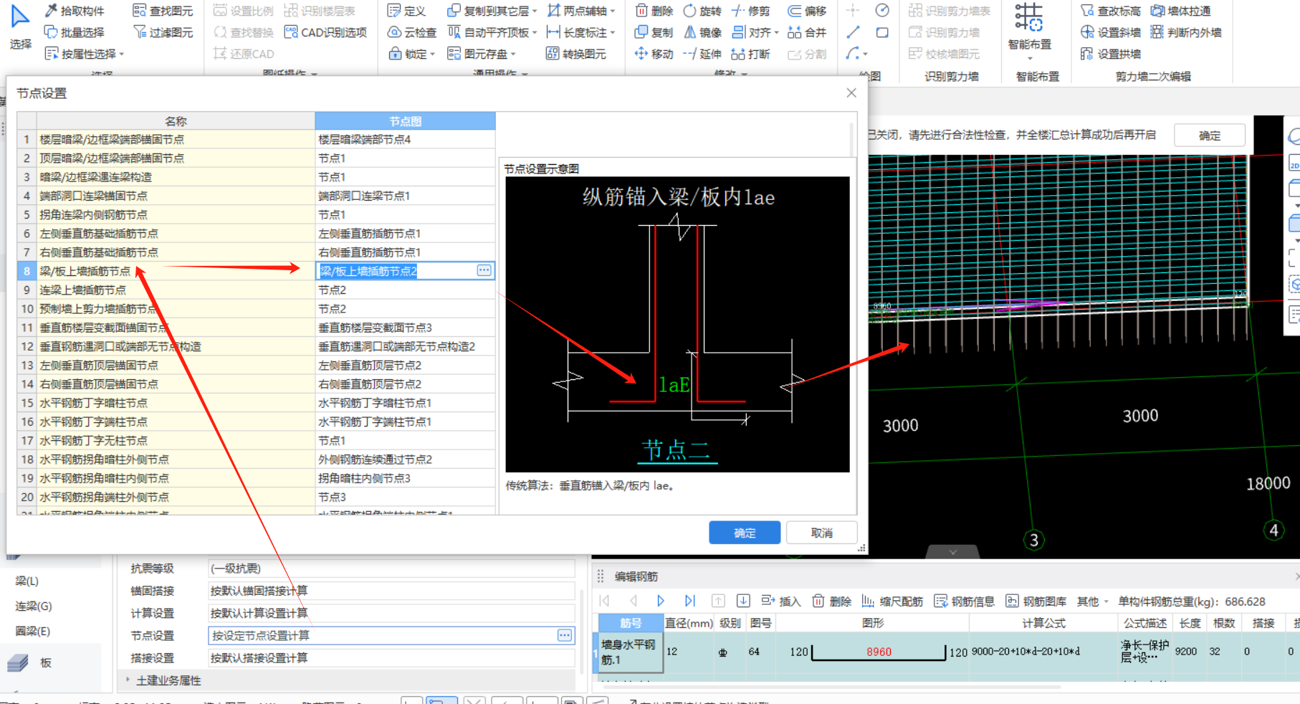Click 搭接设置 property value field
1300x704 pixels.
(x=391, y=657)
